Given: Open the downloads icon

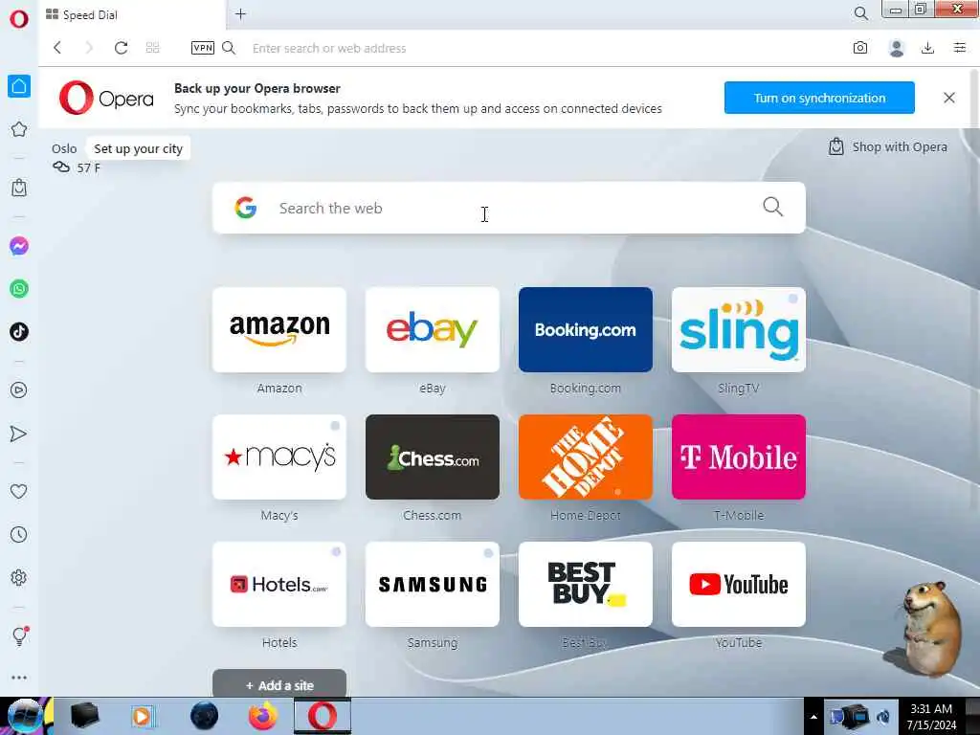Looking at the screenshot, I should [927, 48].
